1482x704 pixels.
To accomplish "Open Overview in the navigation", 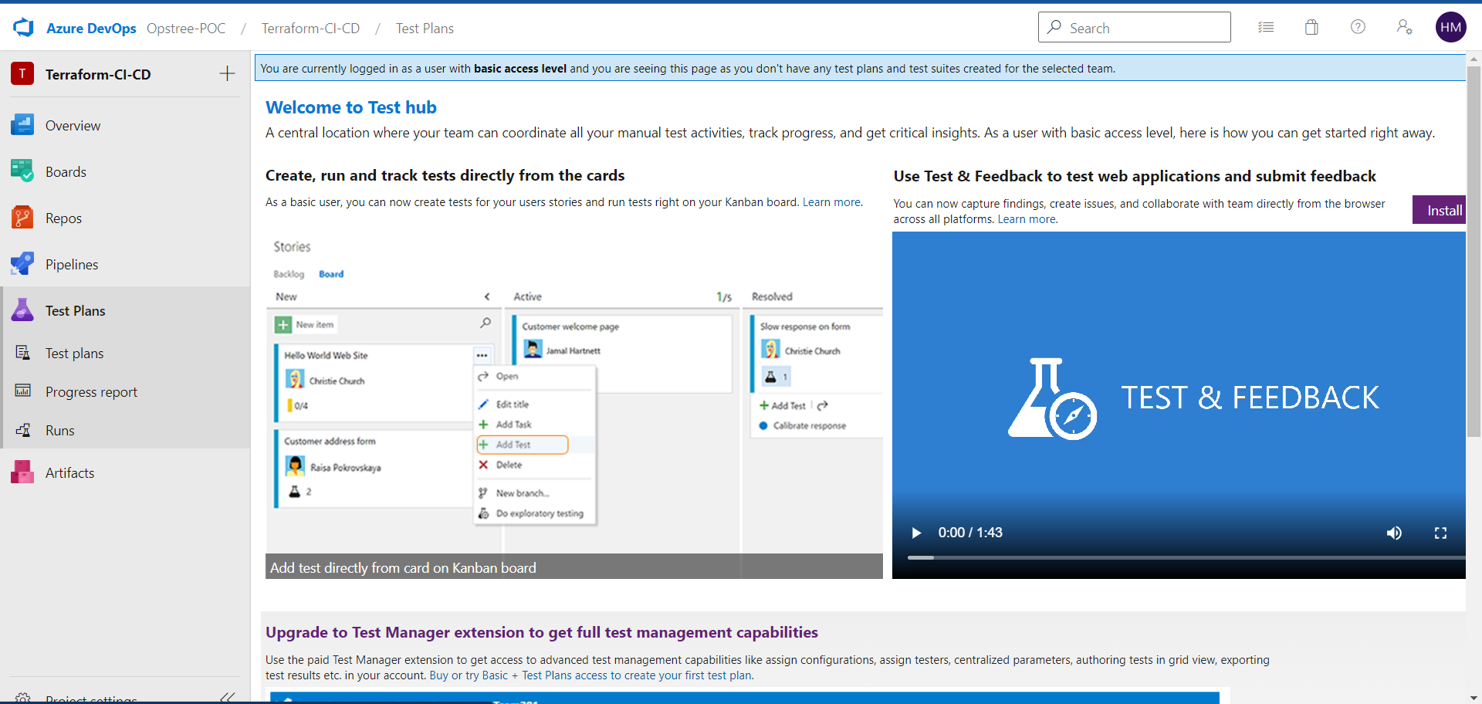I will 73,126.
